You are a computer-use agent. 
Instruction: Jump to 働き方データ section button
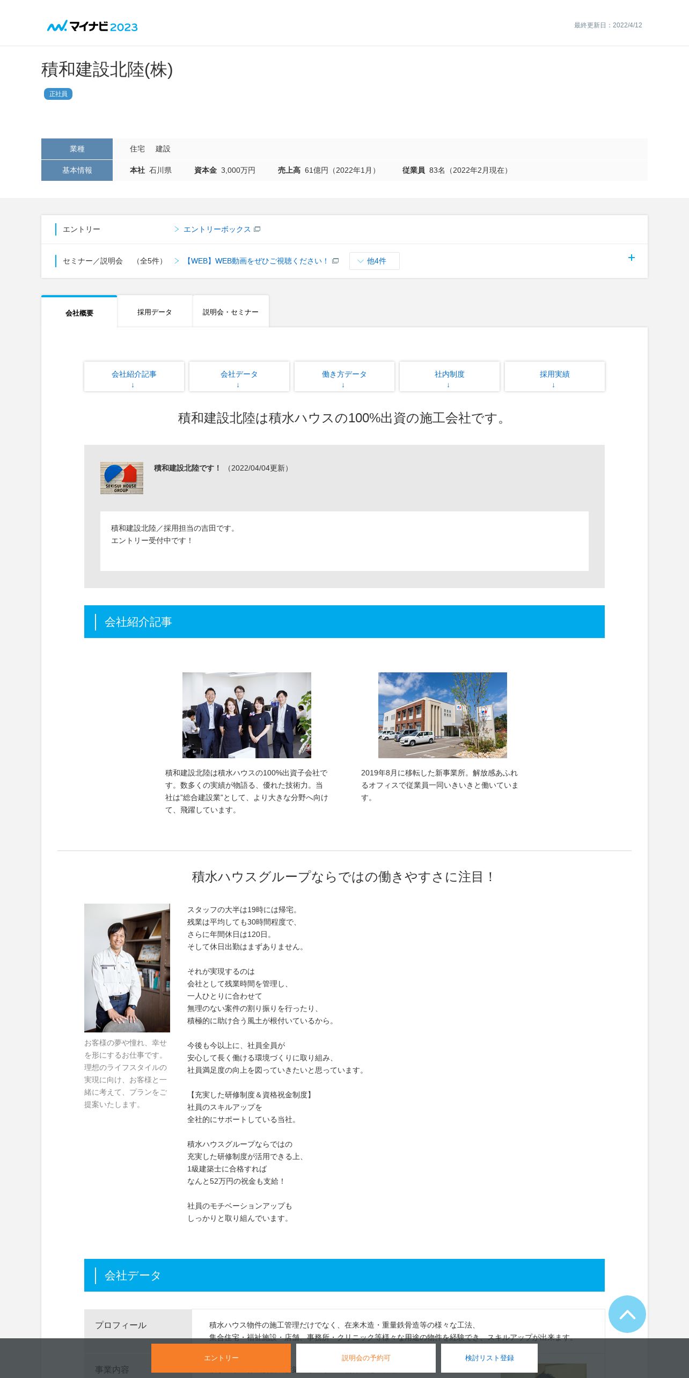[x=344, y=376]
